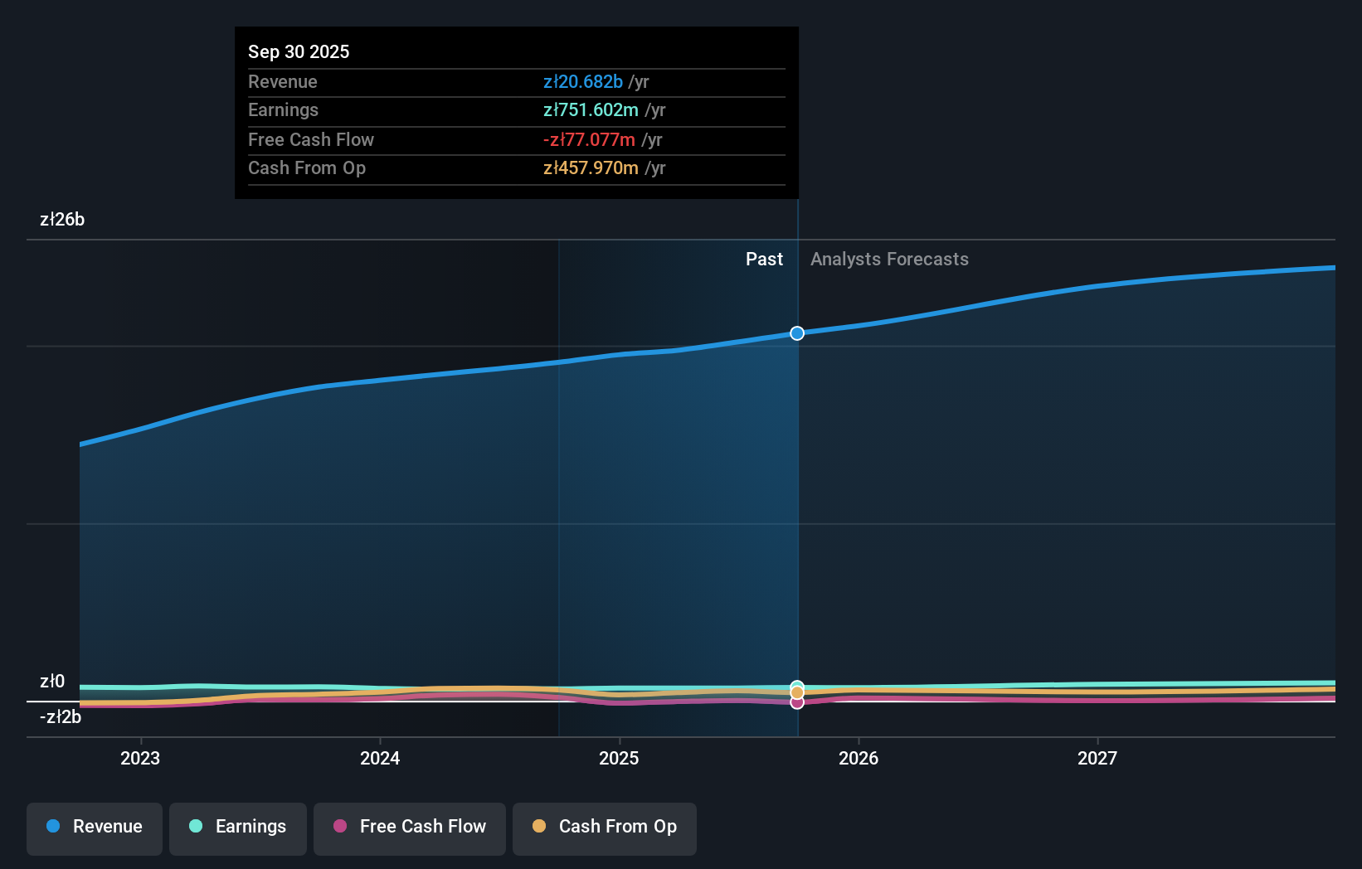The image size is (1362, 869).
Task: Click the zł26b axis gridline value
Action: pos(61,220)
